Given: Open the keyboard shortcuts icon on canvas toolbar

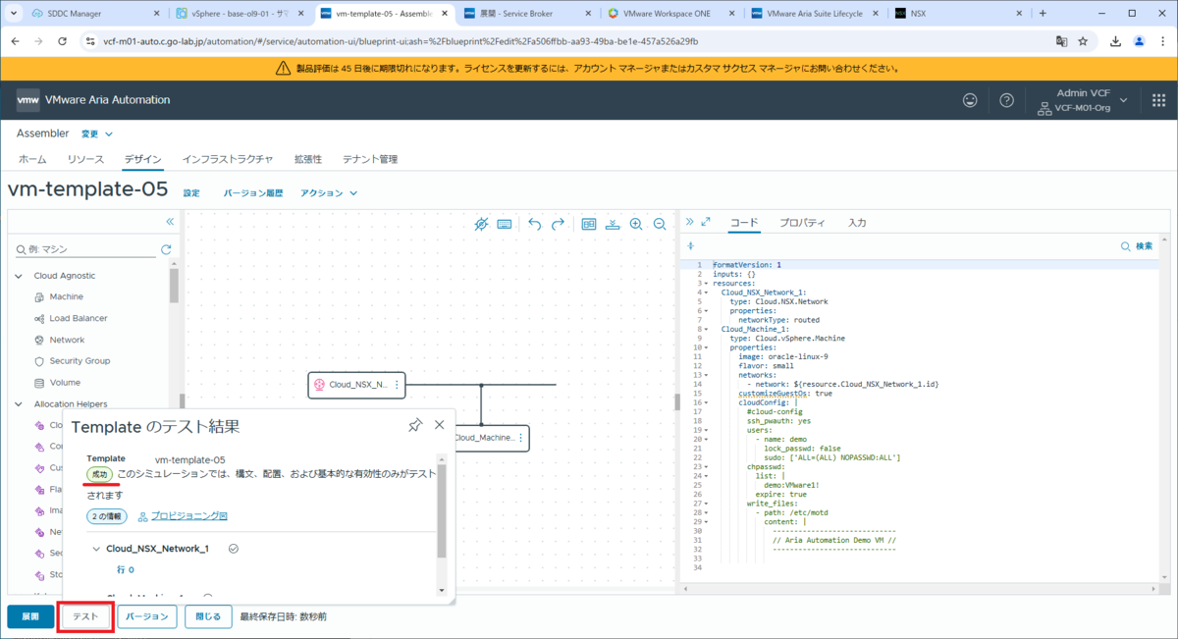Looking at the screenshot, I should 505,224.
